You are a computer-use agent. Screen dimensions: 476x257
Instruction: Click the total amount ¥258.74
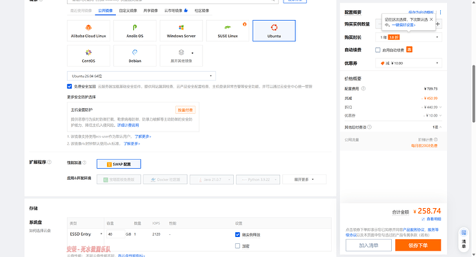click(x=427, y=211)
